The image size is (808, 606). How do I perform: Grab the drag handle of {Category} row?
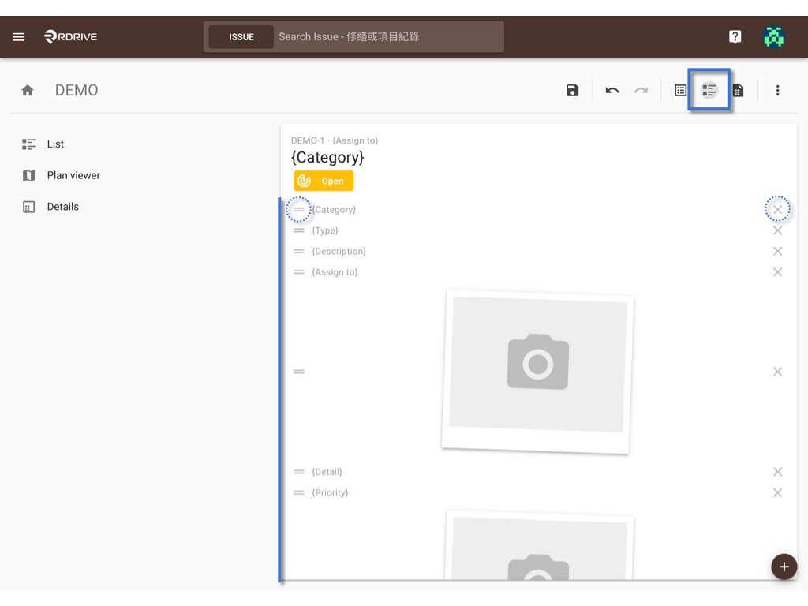[x=299, y=209]
